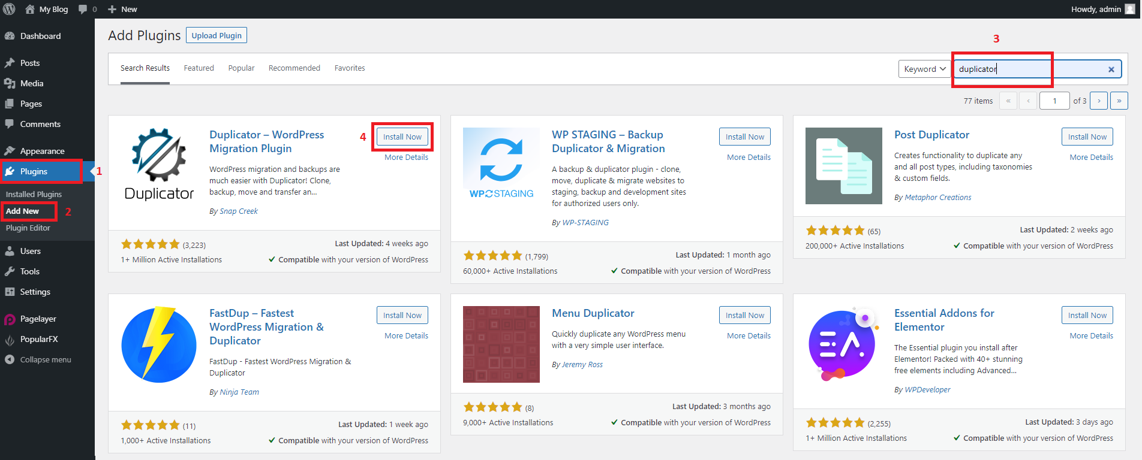Click the Appearance paintbrush icon
Viewport: 1142px width, 460px height.
10,151
